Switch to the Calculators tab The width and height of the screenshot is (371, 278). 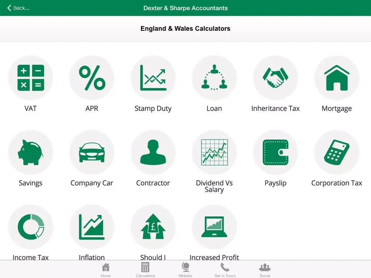pyautogui.click(x=145, y=270)
